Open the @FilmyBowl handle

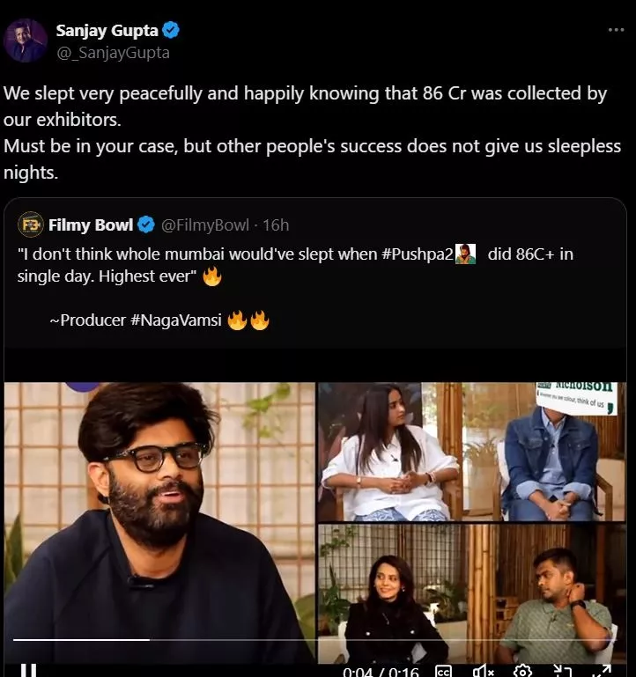coord(204,225)
